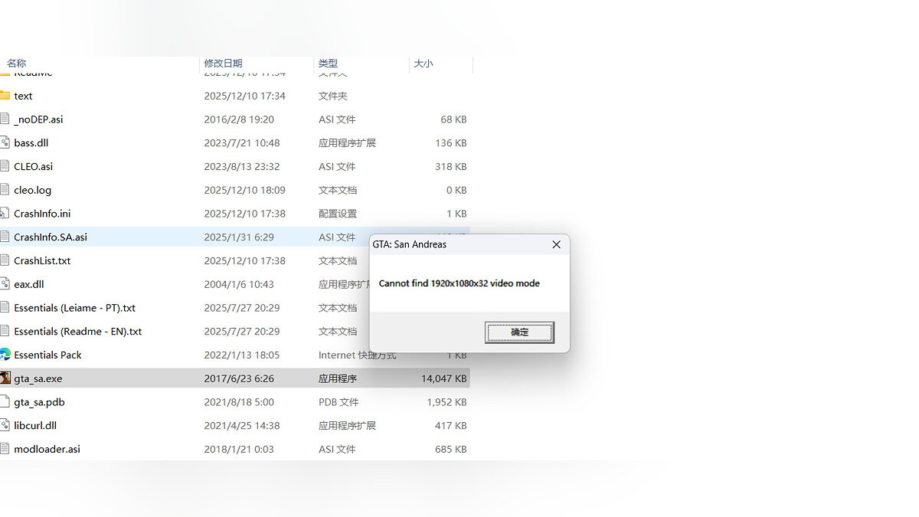Click the modloader.asi file icon
This screenshot has width=919, height=517.
(5, 449)
